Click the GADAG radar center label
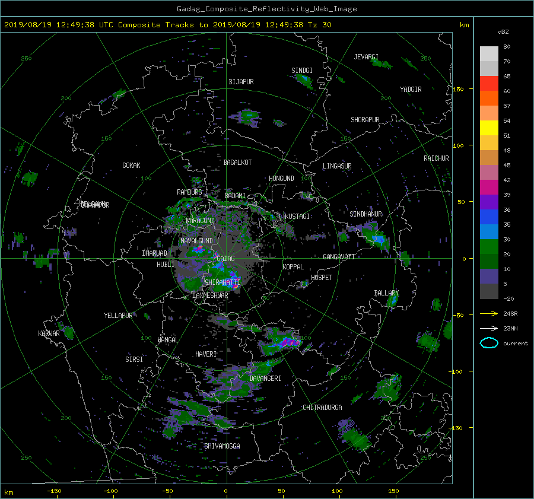This screenshot has height=499, width=534. pos(226,259)
